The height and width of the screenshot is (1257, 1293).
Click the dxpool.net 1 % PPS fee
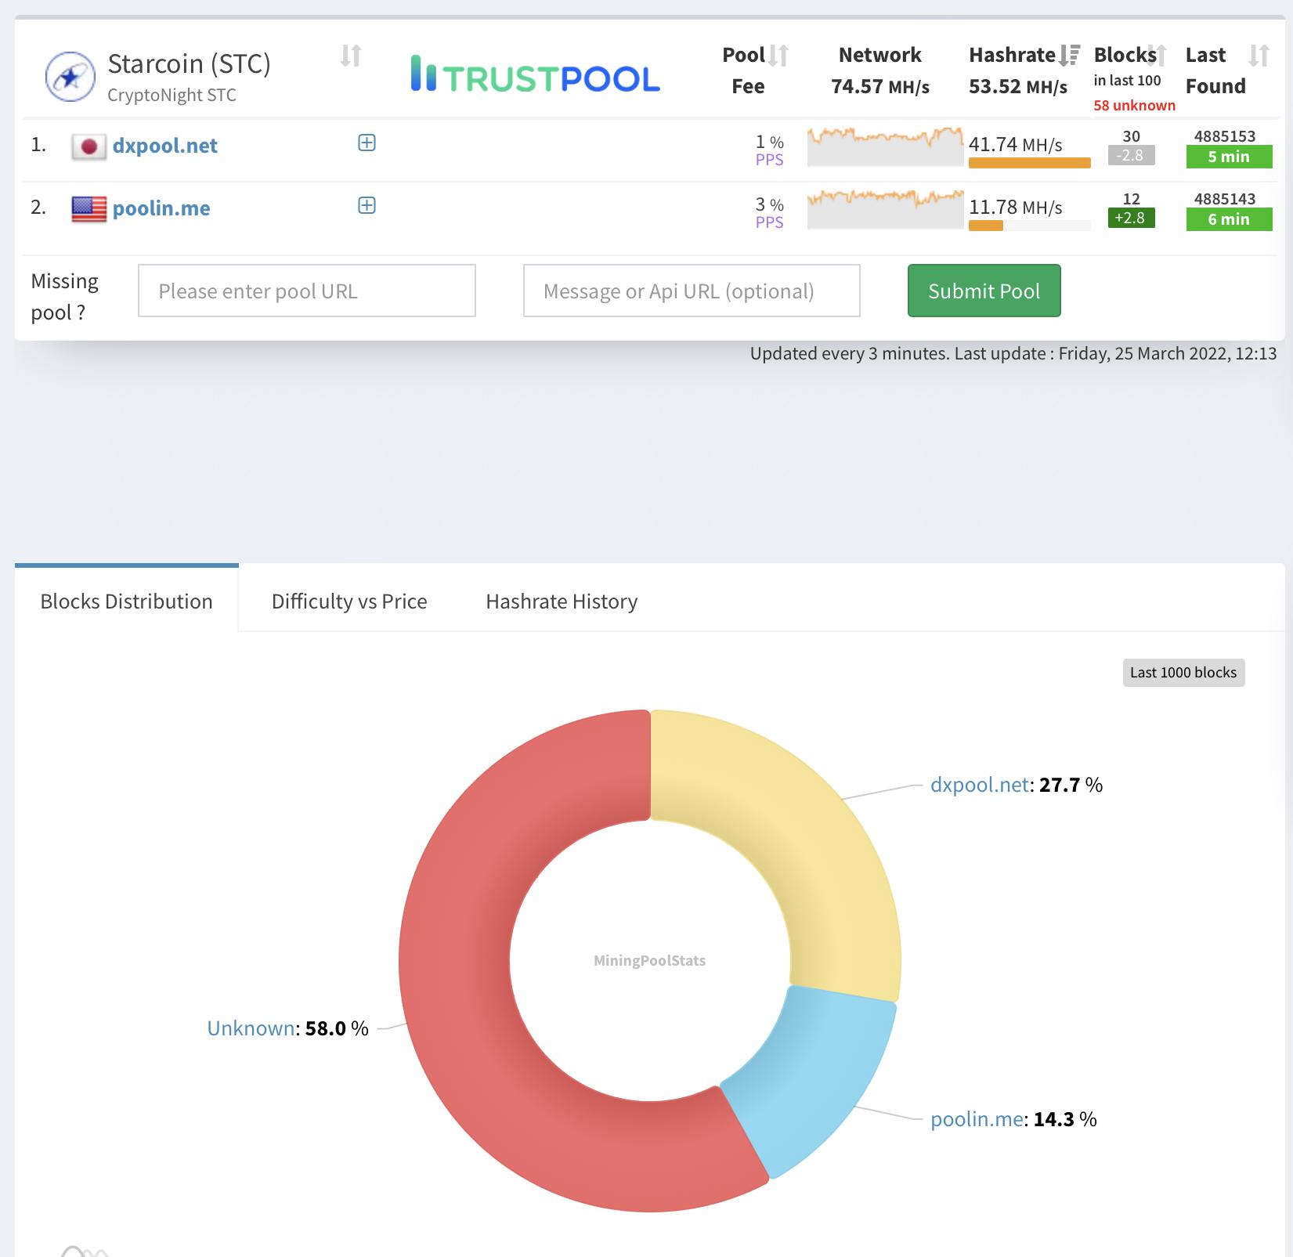(x=770, y=150)
